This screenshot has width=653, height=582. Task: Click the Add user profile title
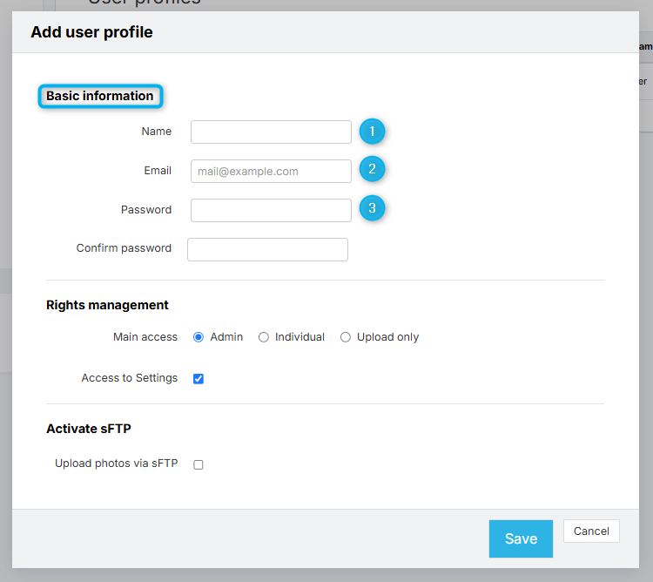91,32
